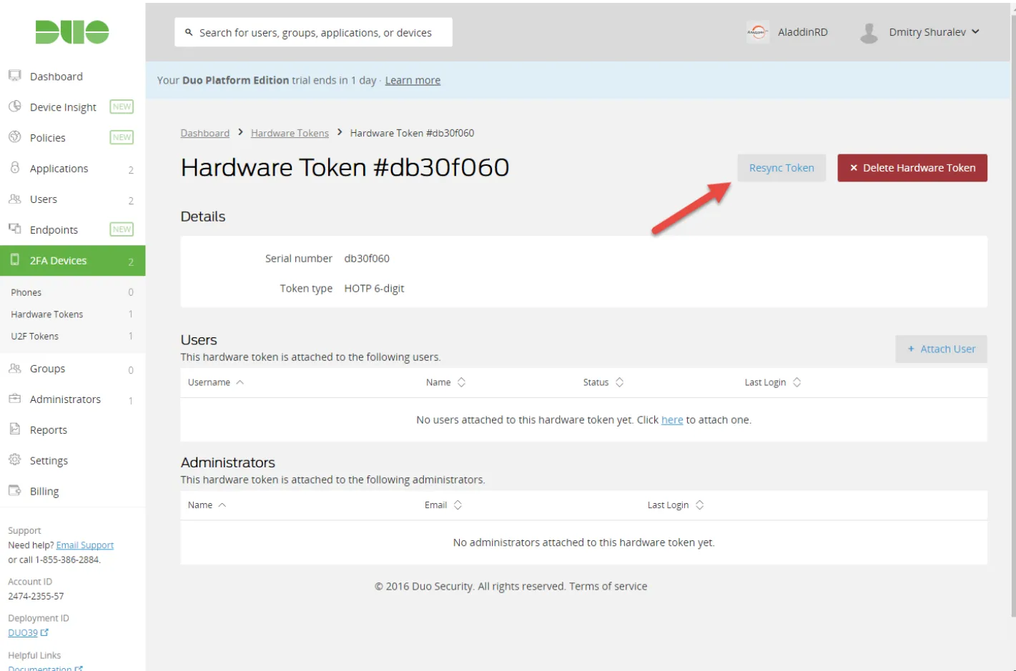Screen dimensions: 1016x671
Task: Click the Policies icon in sidebar
Action: coord(14,137)
